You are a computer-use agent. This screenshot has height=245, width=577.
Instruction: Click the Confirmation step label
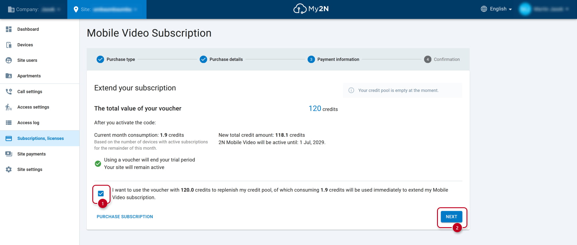pyautogui.click(x=447, y=59)
